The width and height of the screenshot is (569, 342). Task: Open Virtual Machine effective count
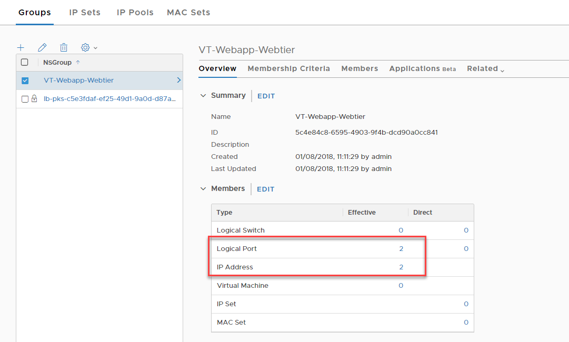(x=401, y=286)
